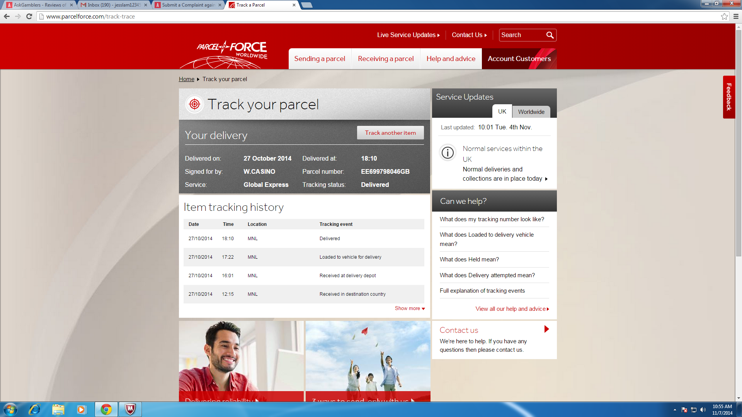Click the network tray icon
Image resolution: width=742 pixels, height=417 pixels.
coord(694,410)
